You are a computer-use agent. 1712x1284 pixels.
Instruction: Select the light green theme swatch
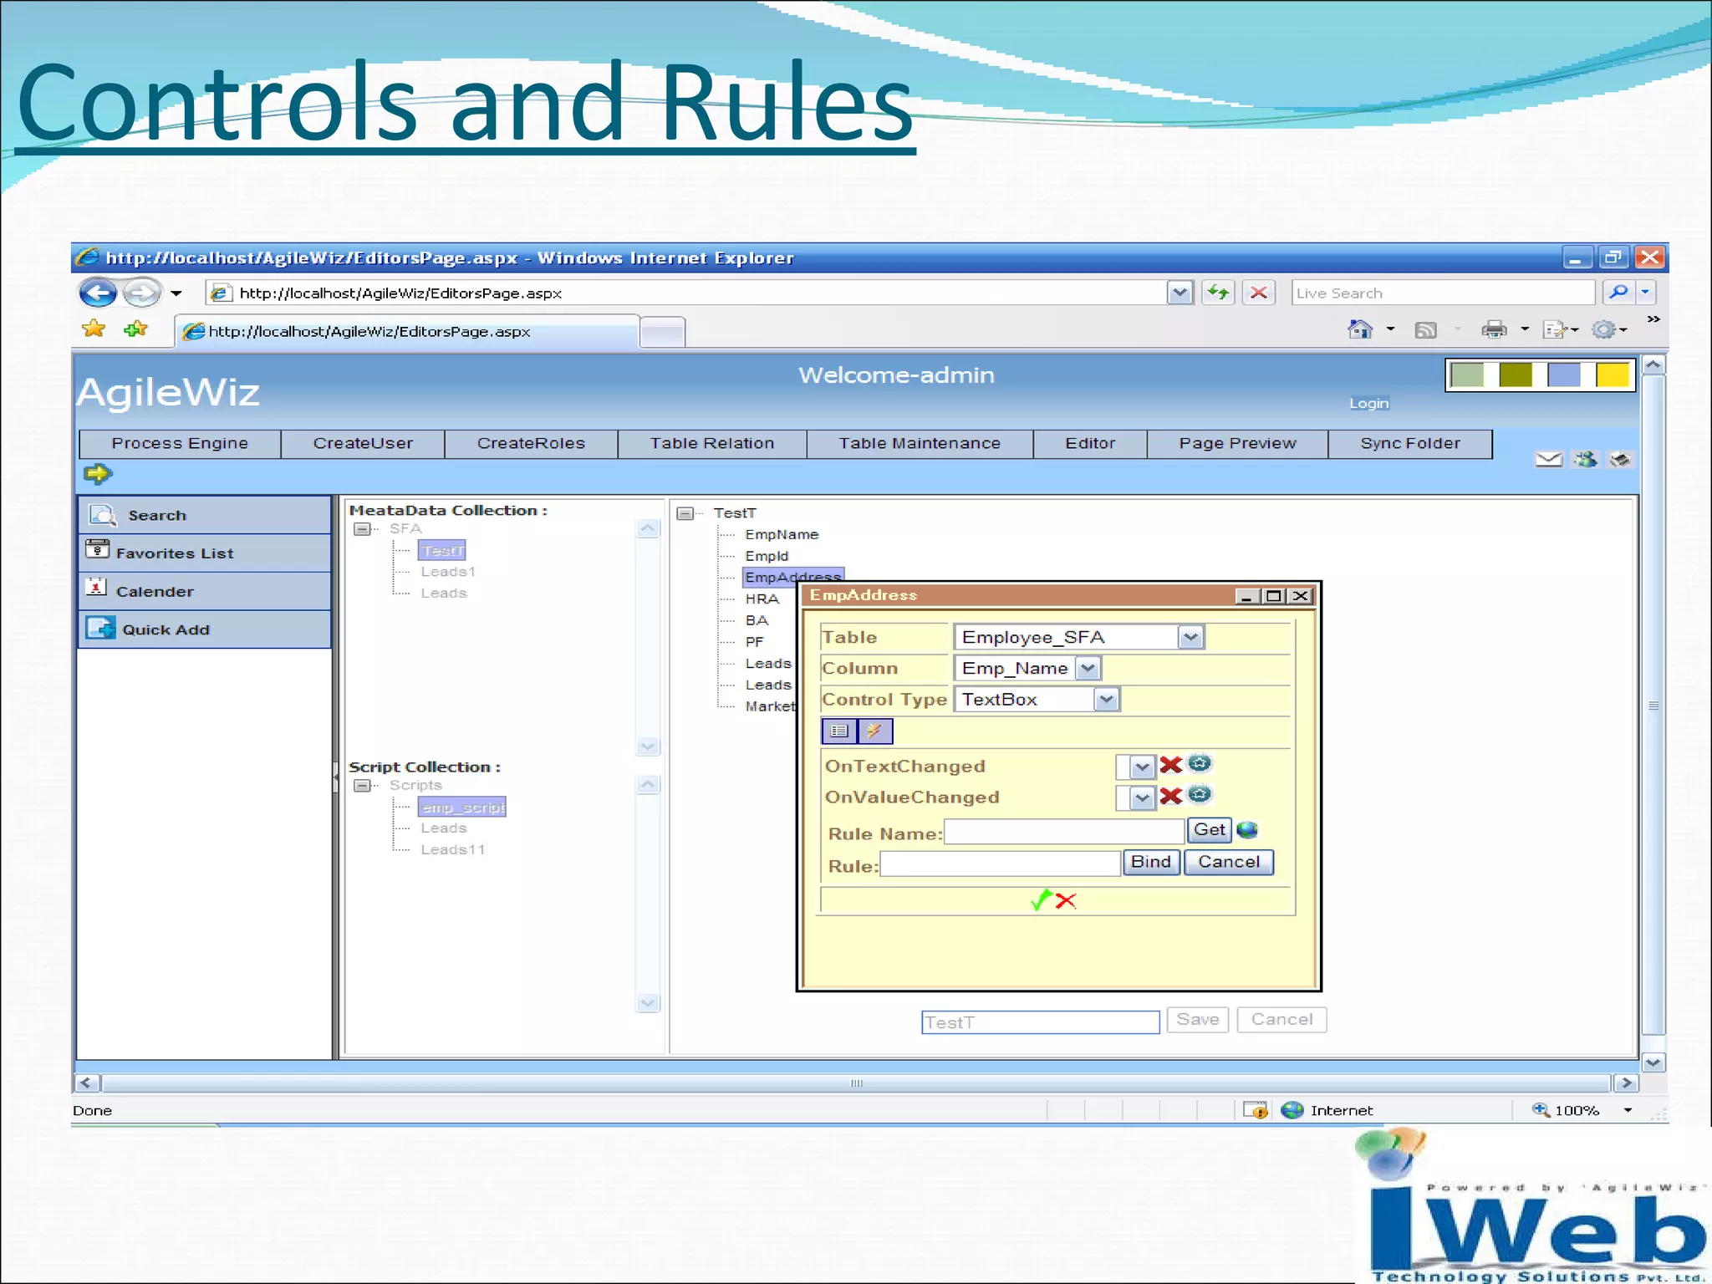[1467, 374]
